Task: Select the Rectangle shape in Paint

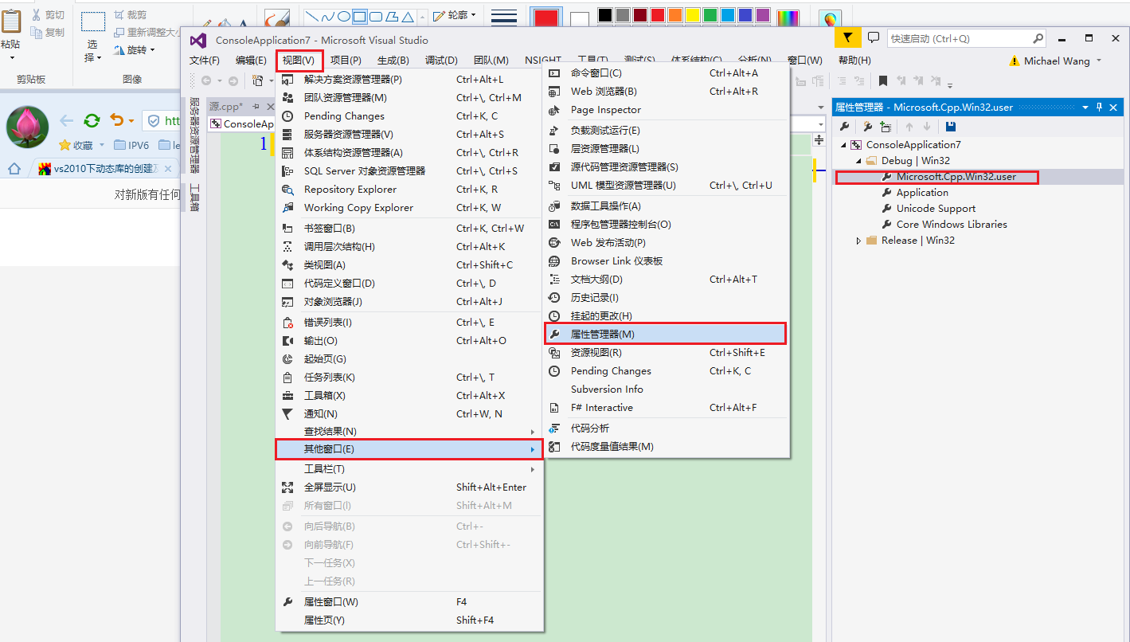Action: pos(359,16)
